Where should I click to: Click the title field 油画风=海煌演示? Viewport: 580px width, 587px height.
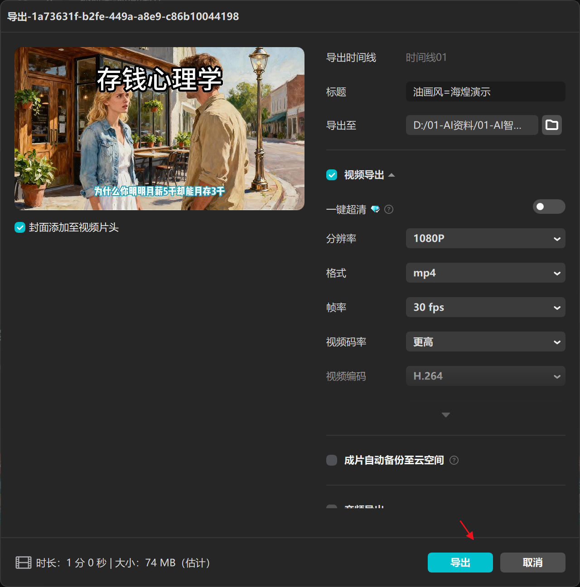click(x=485, y=91)
